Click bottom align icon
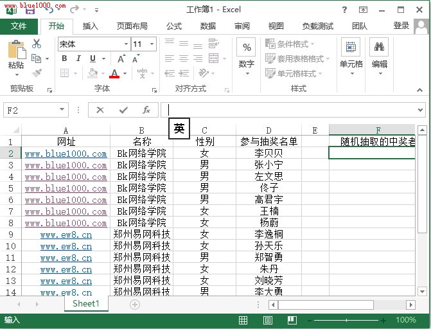Screen dimensions: 431x329 click(198, 46)
